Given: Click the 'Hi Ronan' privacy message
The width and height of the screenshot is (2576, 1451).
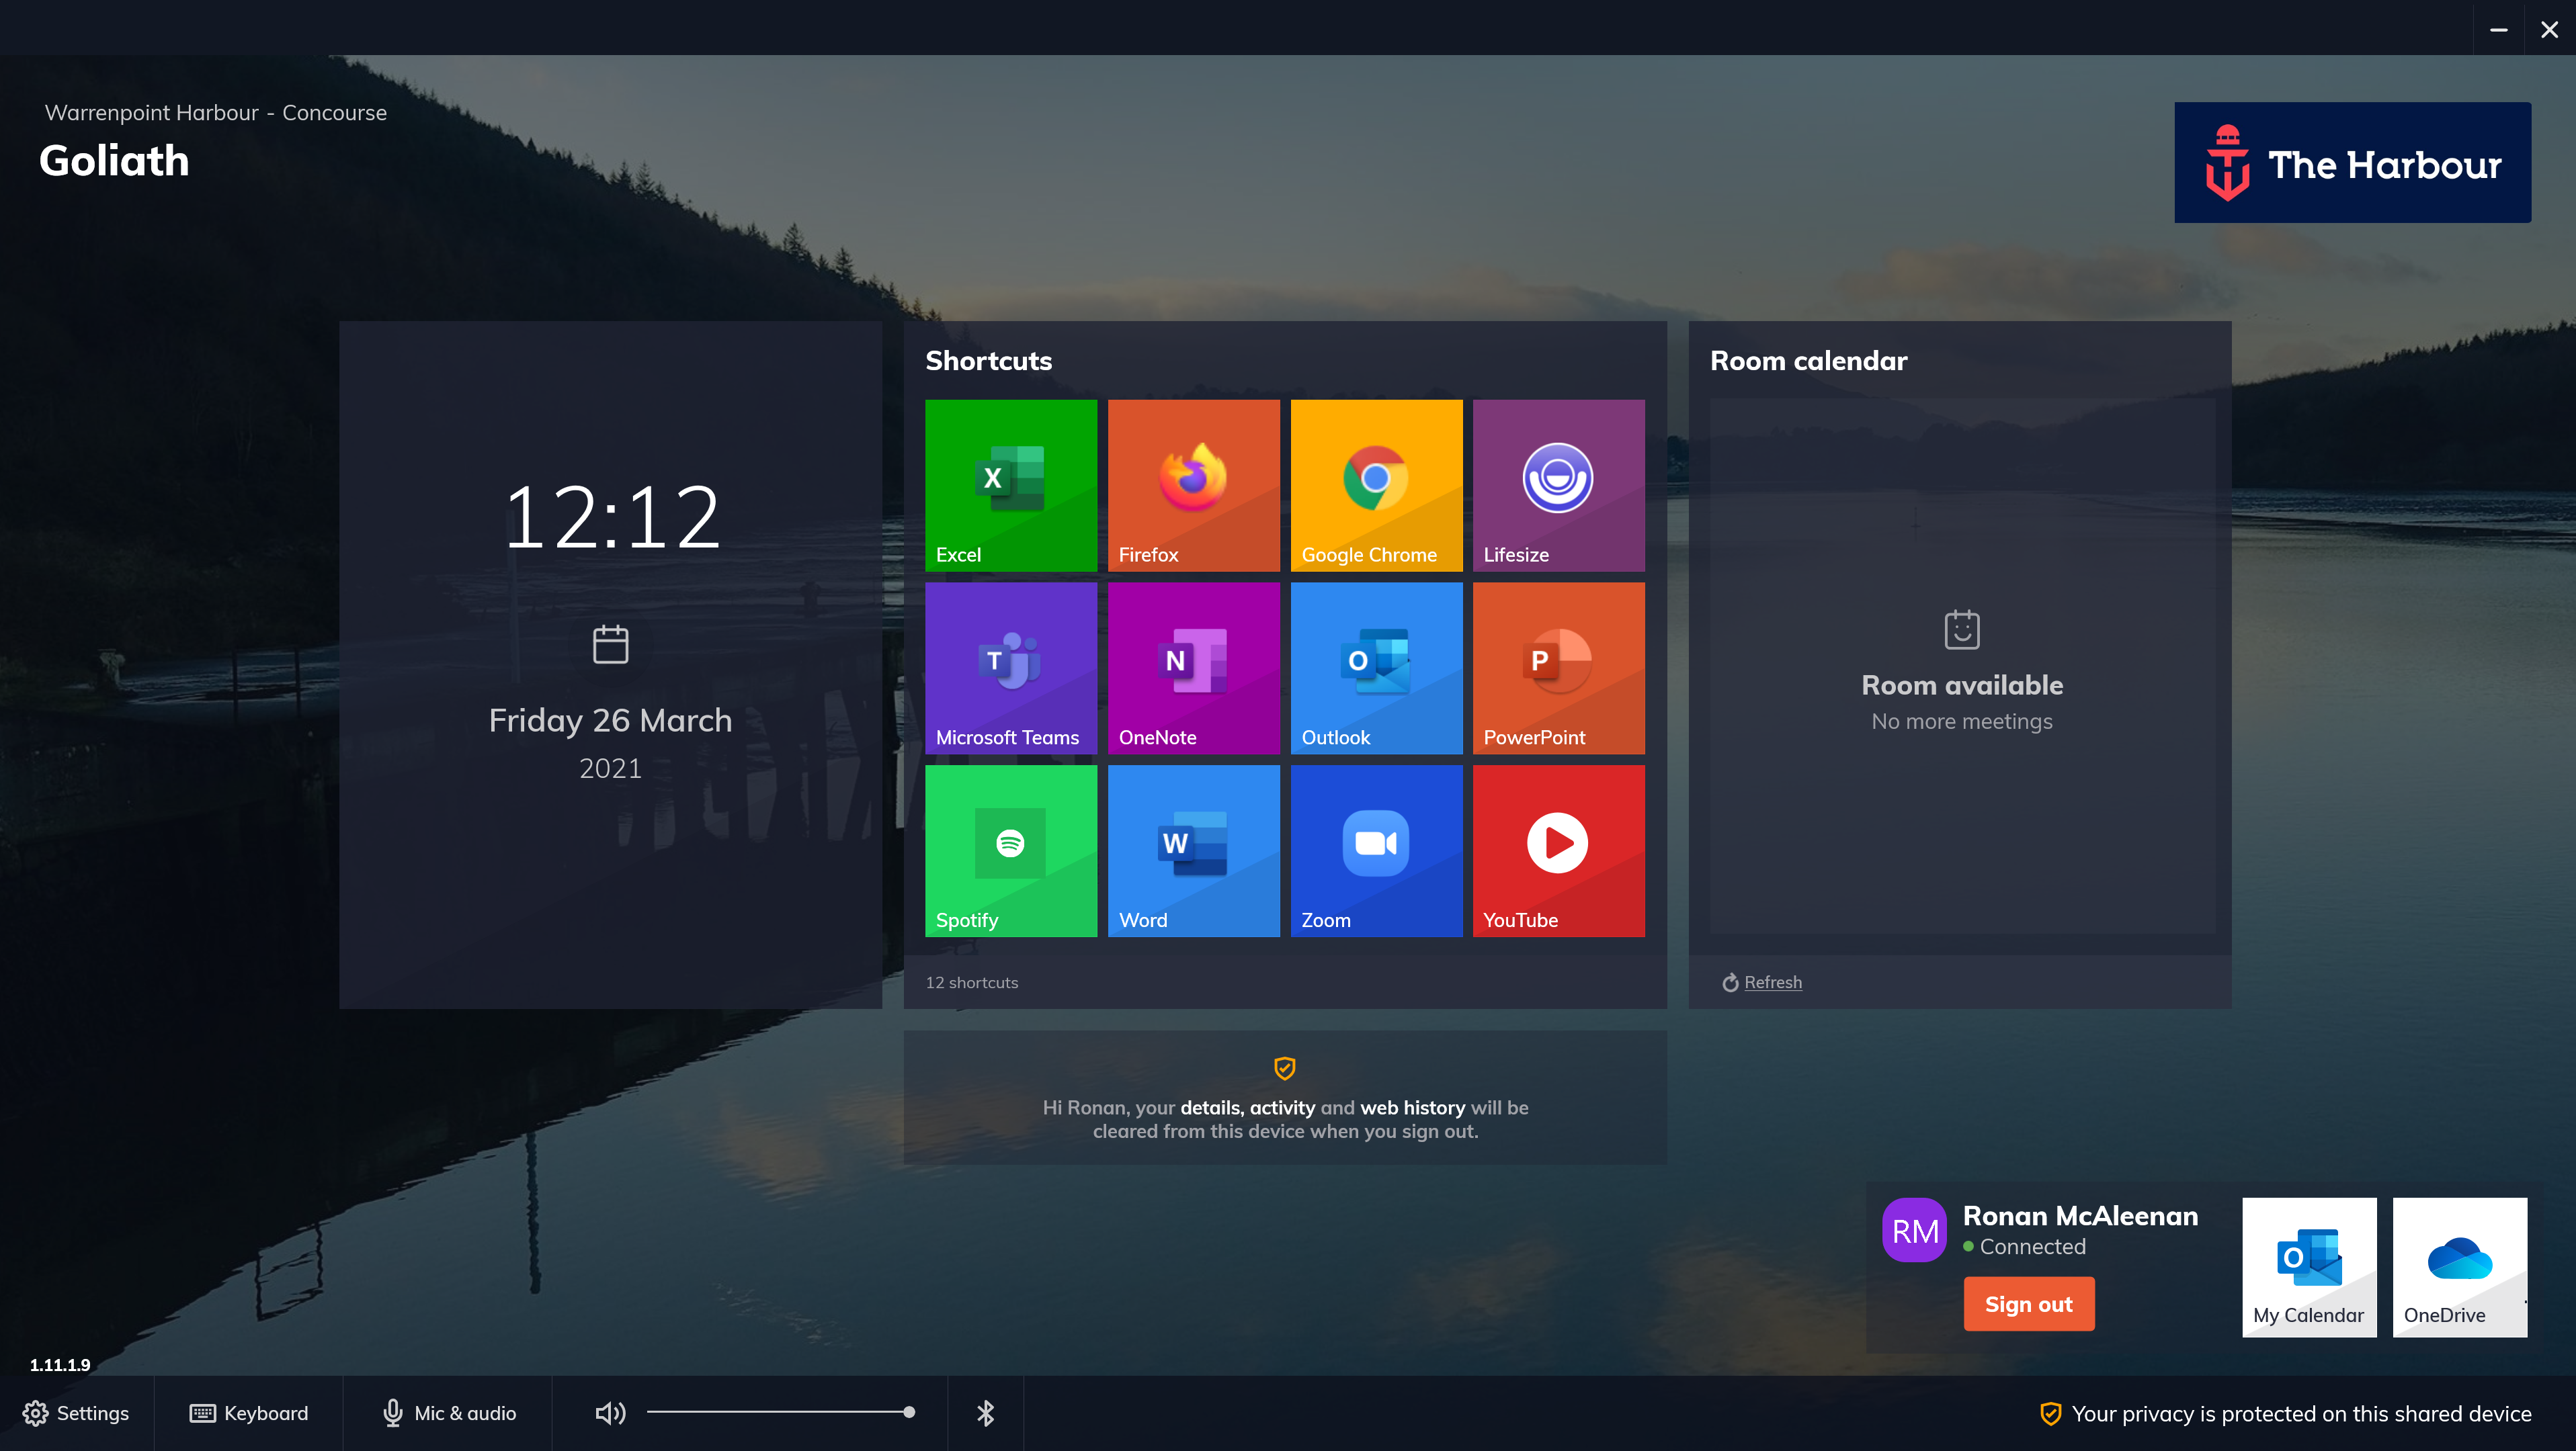Looking at the screenshot, I should (1285, 1119).
